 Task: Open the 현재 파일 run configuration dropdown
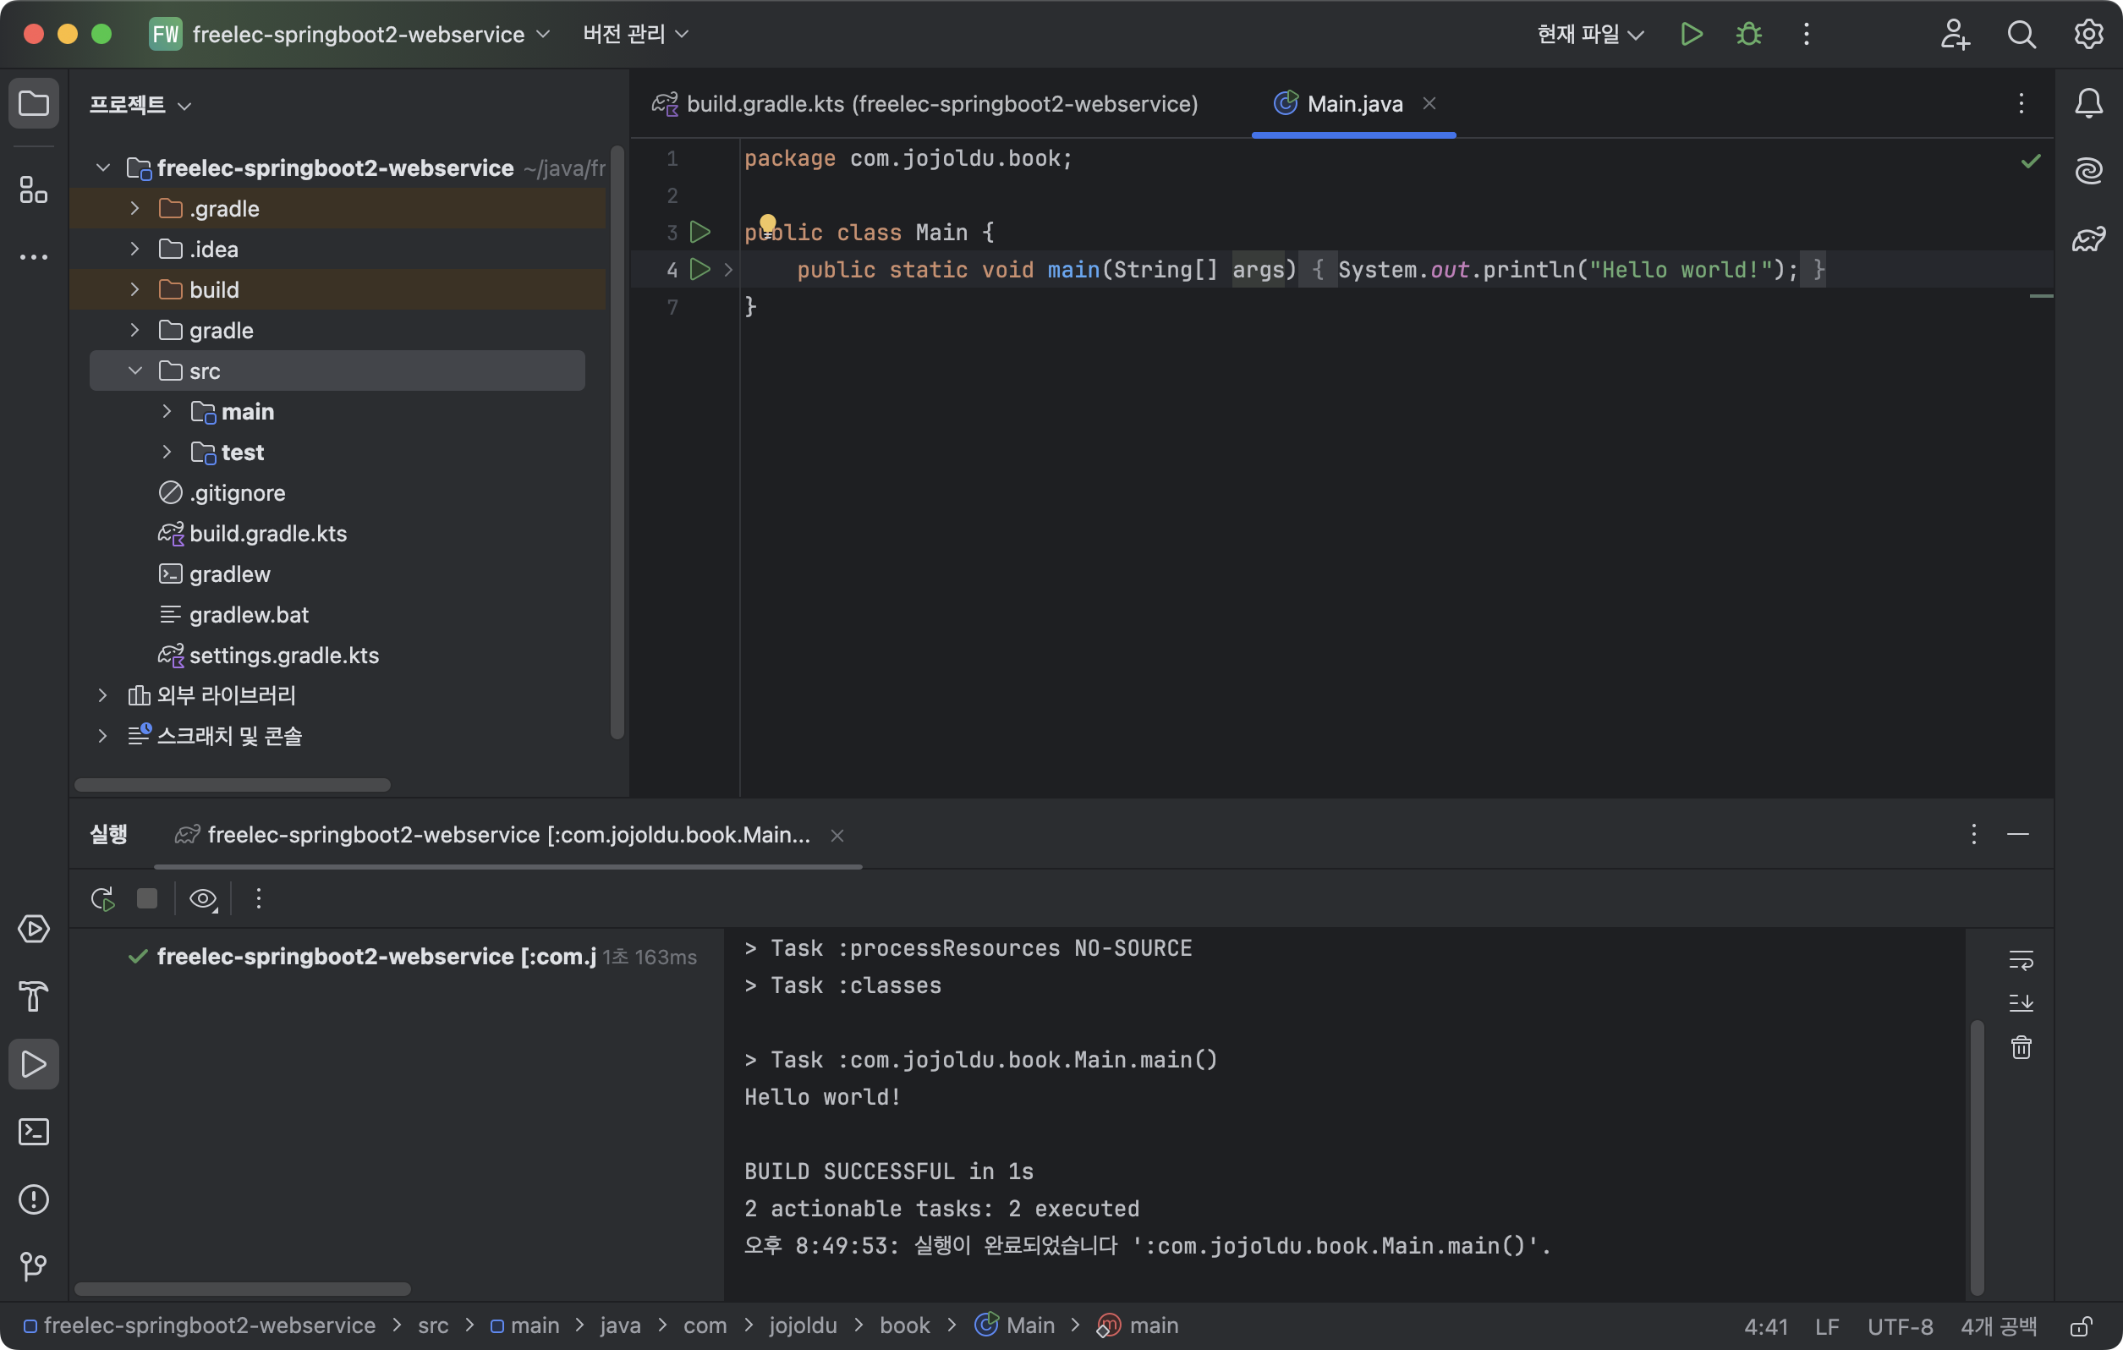pyautogui.click(x=1589, y=35)
